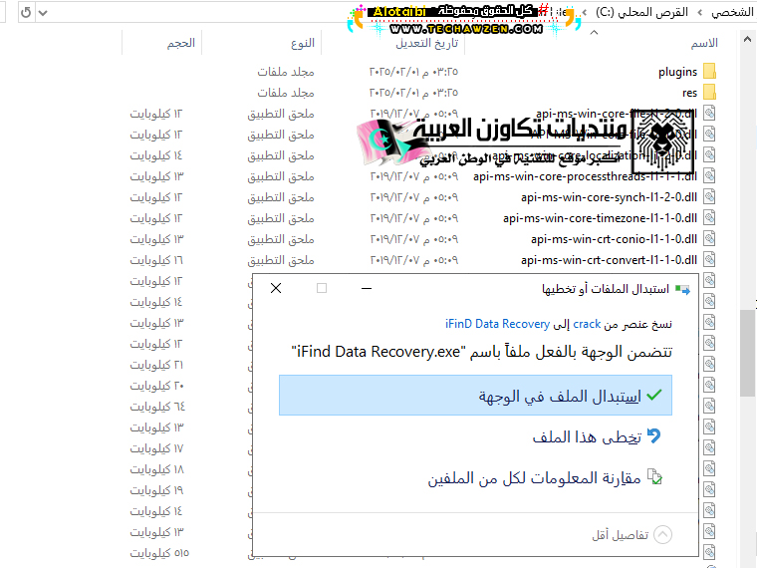
Task: Open the iFinD Data Recovery destination link
Action: click(497, 324)
